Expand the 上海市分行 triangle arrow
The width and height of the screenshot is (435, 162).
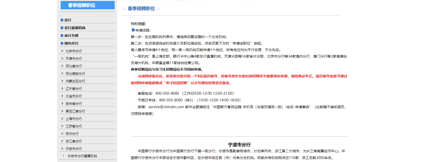pos(62,118)
